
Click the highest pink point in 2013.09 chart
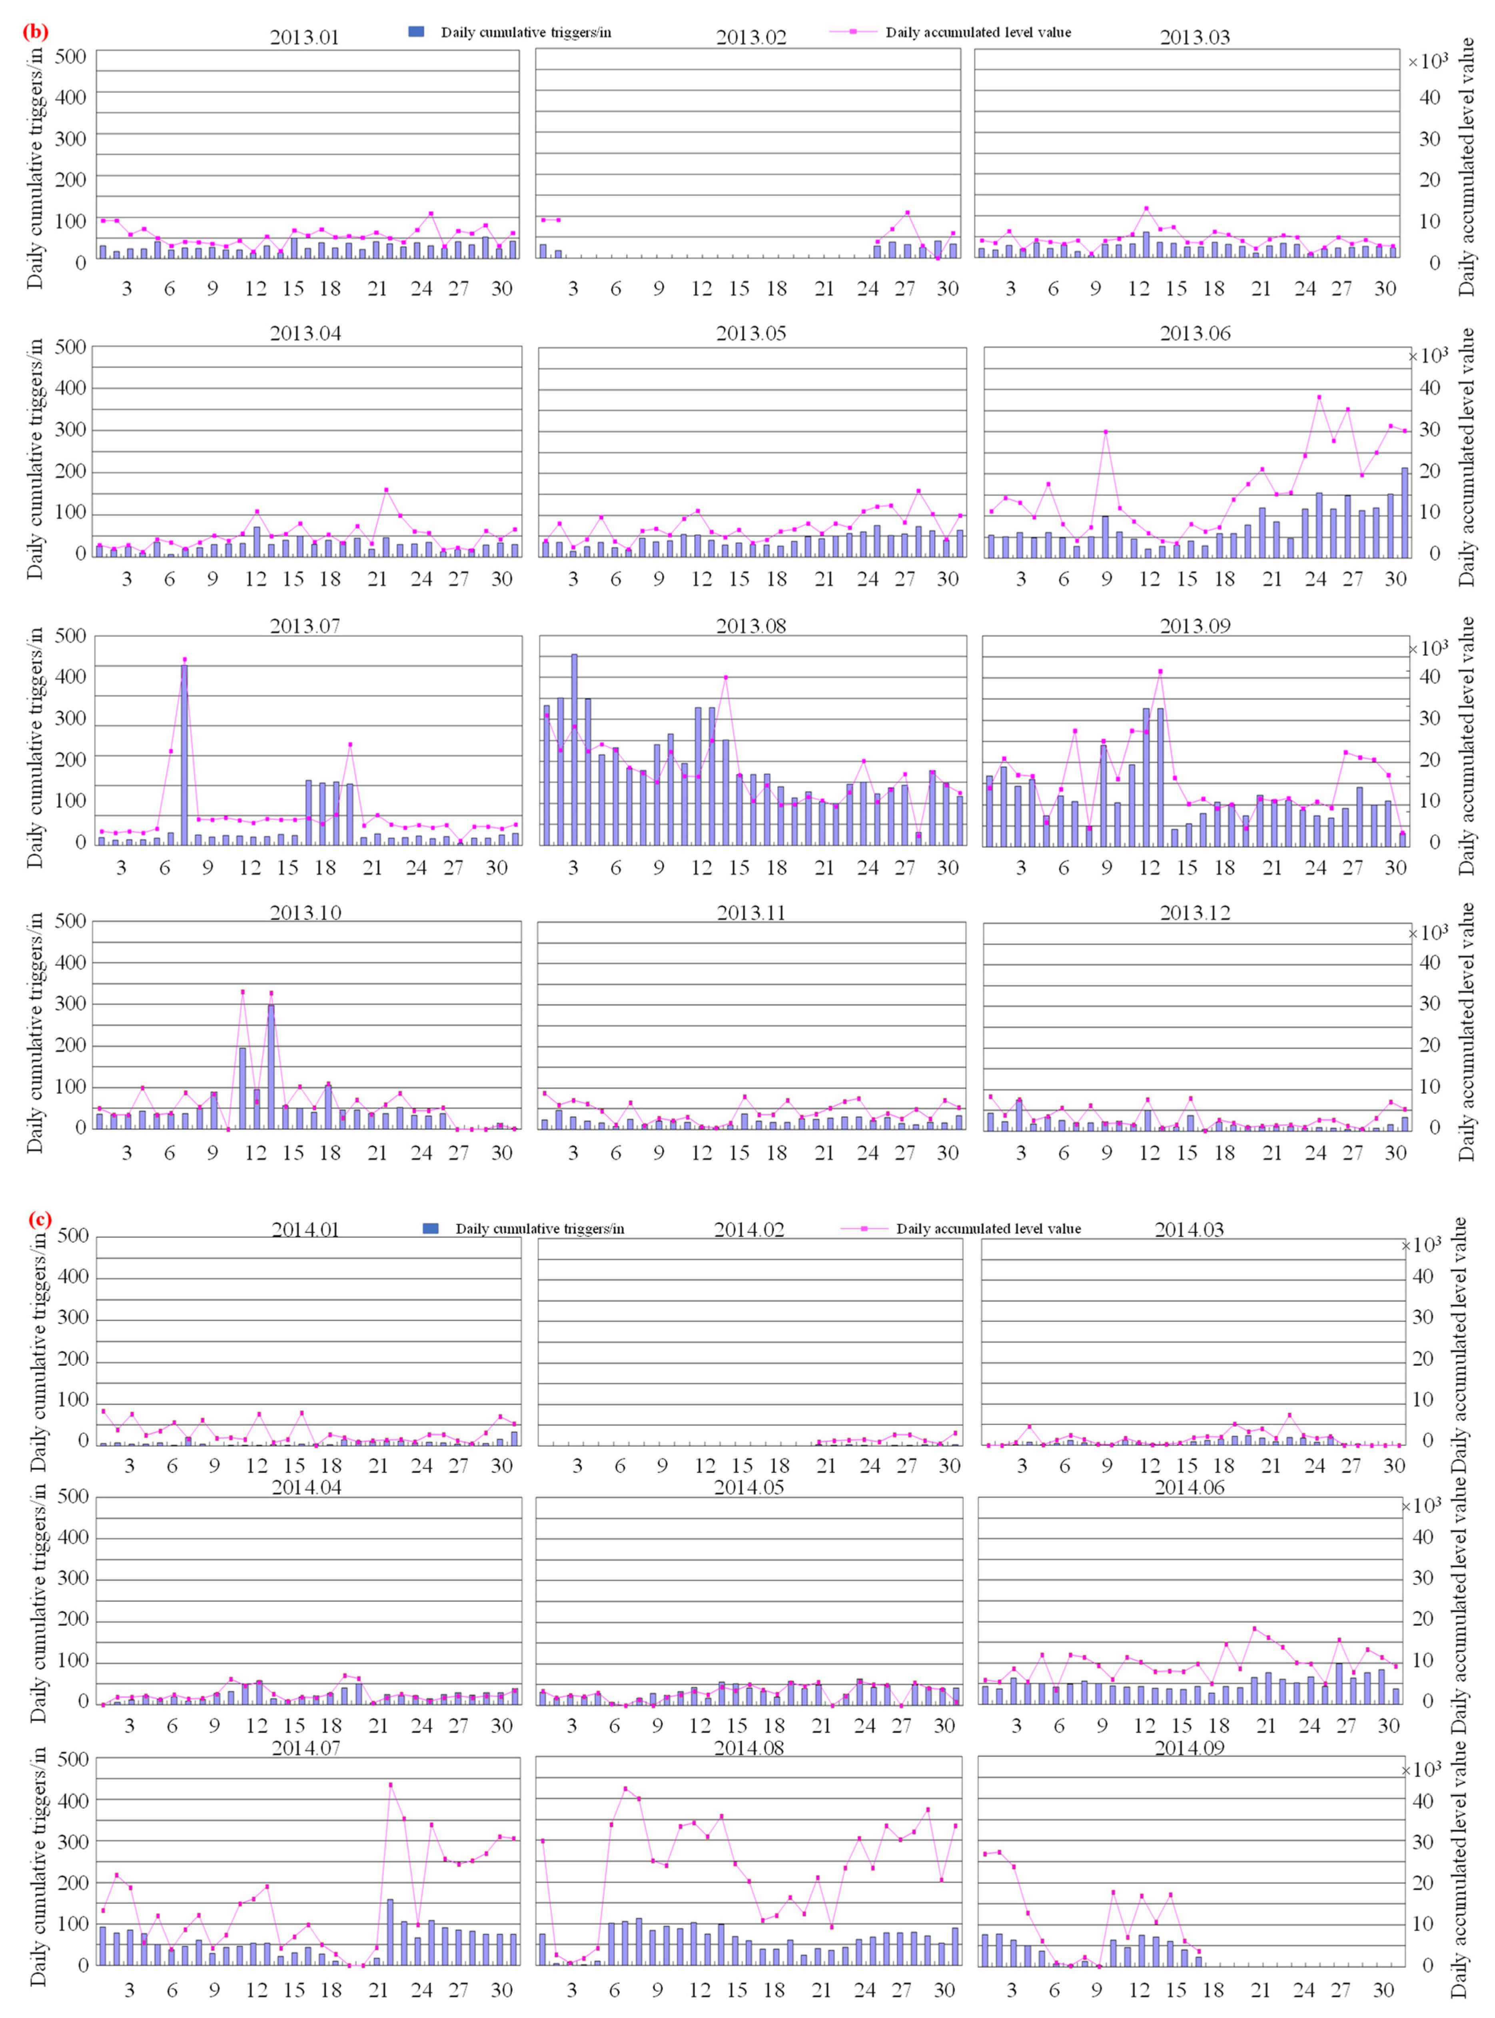pyautogui.click(x=1160, y=671)
